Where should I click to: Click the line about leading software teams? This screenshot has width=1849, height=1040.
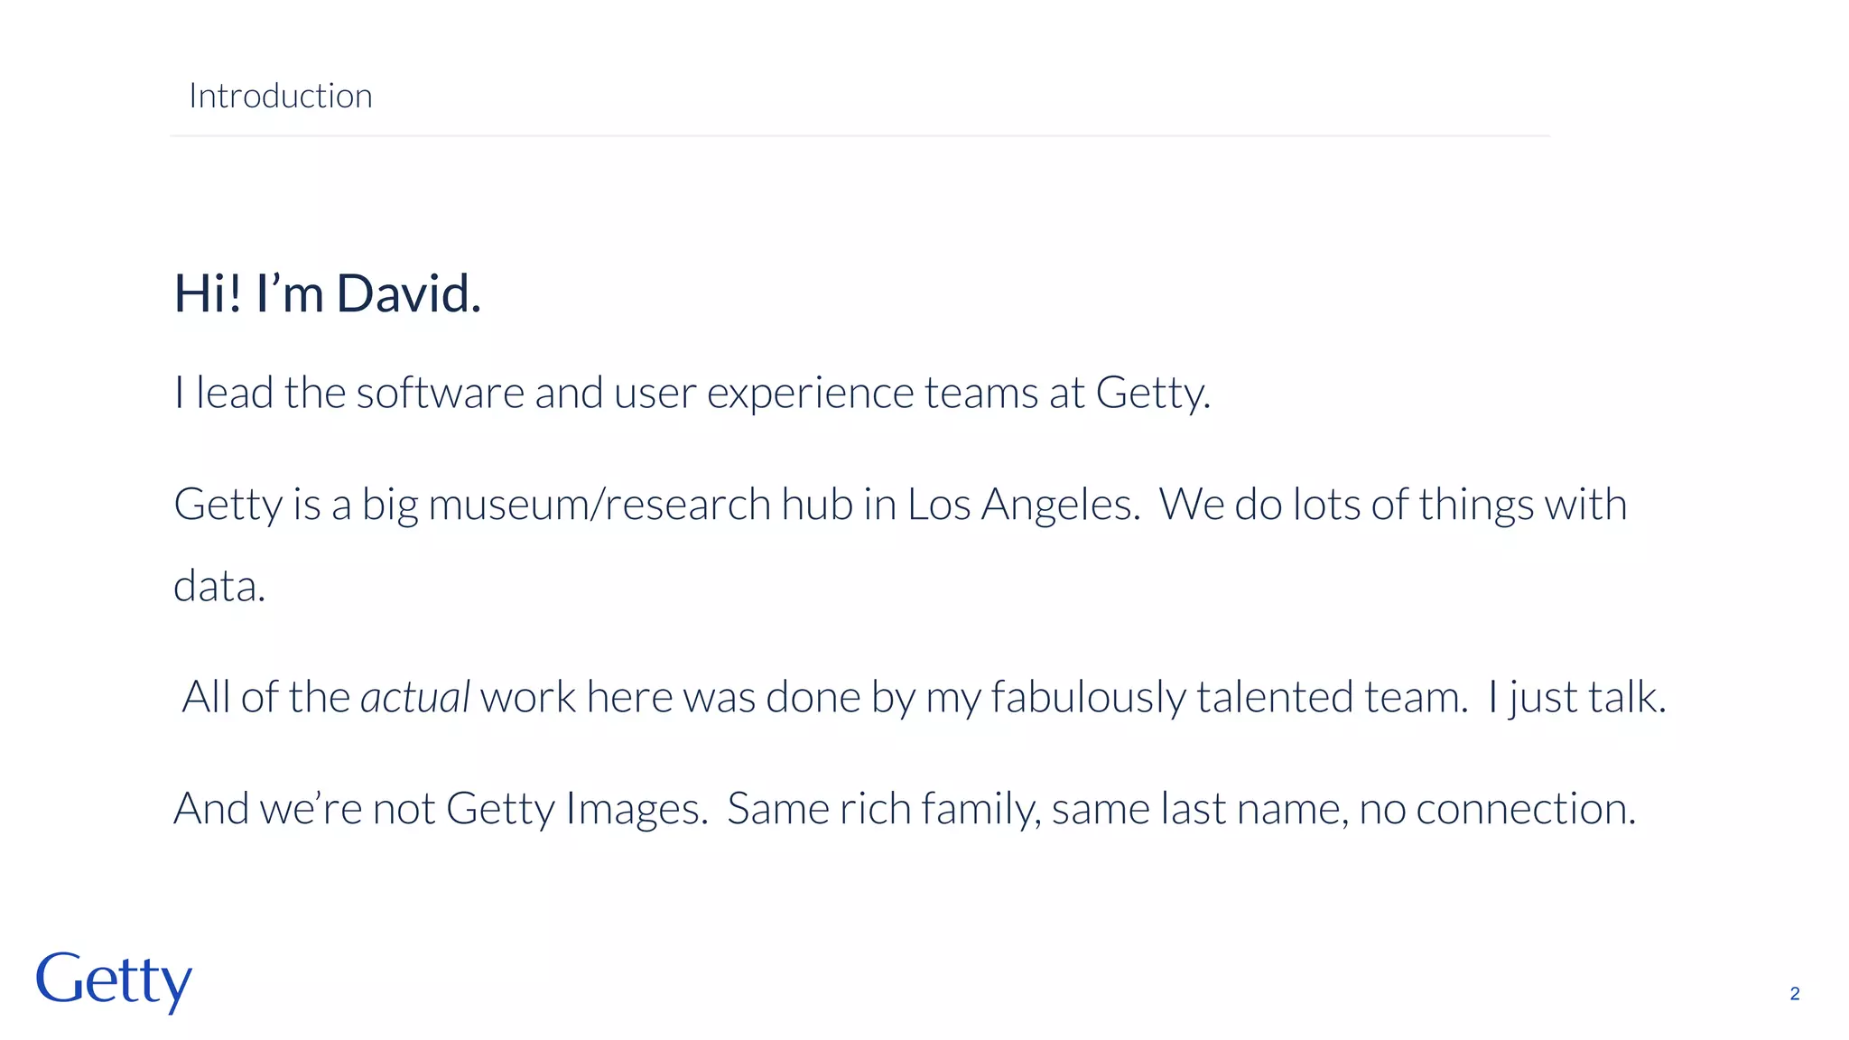692,393
